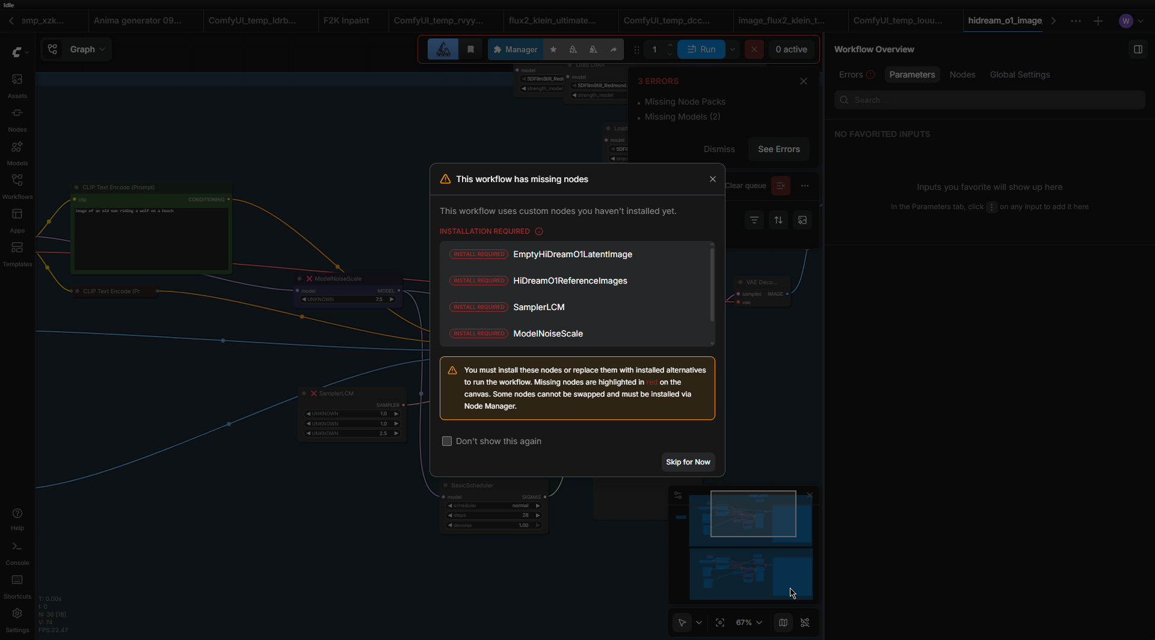Image resolution: width=1155 pixels, height=640 pixels.
Task: Click the 0 active jobs button
Action: click(x=791, y=49)
